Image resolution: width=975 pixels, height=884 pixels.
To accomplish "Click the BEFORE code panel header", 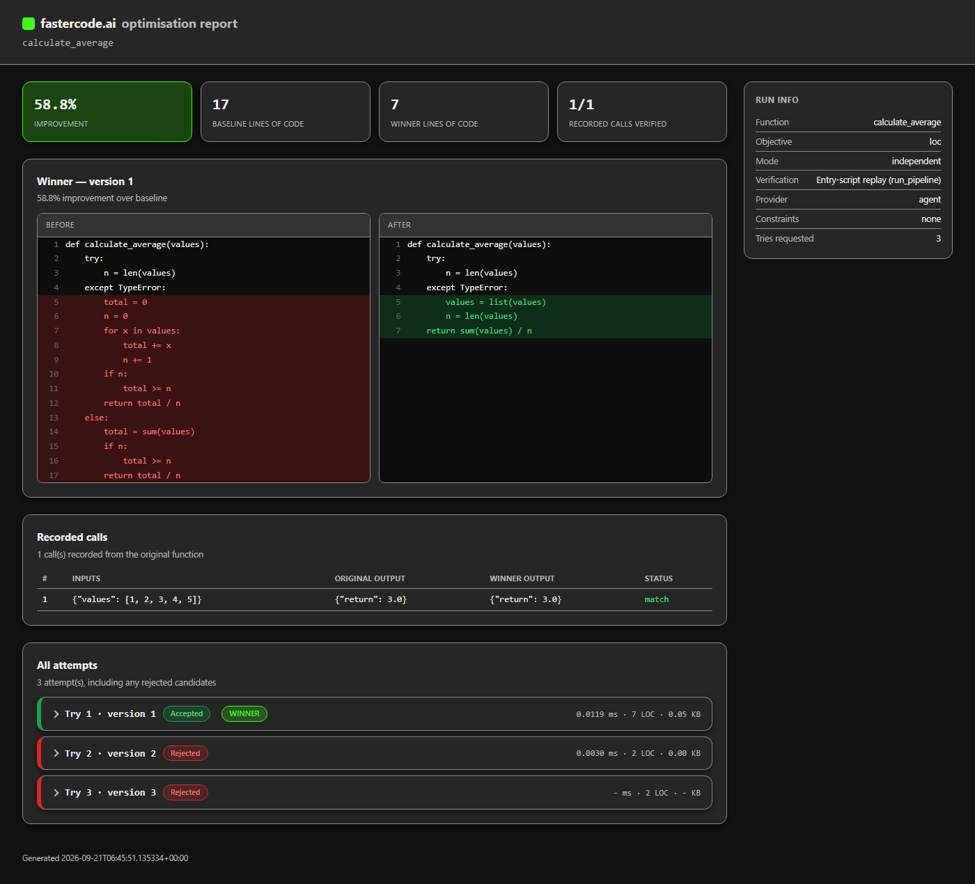I will click(203, 225).
